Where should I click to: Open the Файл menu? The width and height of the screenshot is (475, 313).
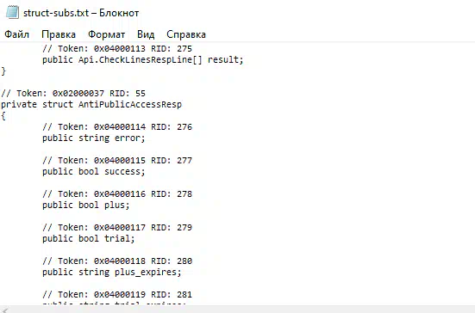(17, 34)
